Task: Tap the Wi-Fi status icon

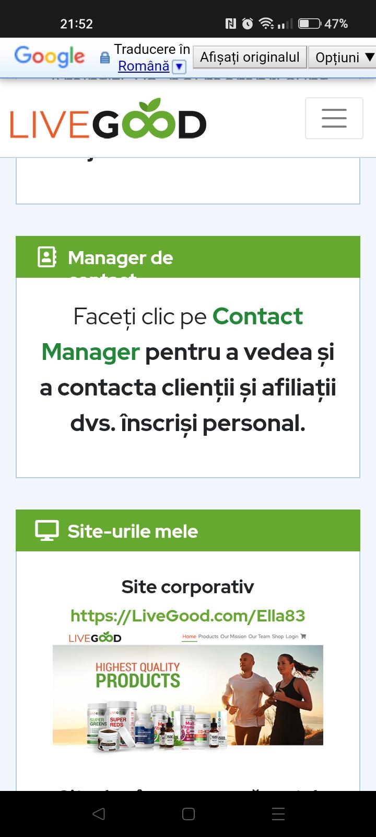Action: (x=266, y=24)
